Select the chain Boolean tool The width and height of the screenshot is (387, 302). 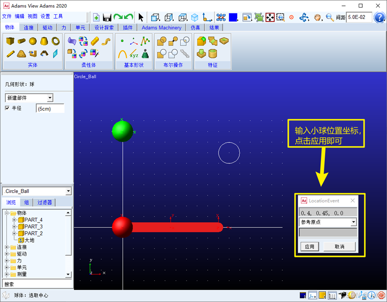pyautogui.click(x=185, y=53)
